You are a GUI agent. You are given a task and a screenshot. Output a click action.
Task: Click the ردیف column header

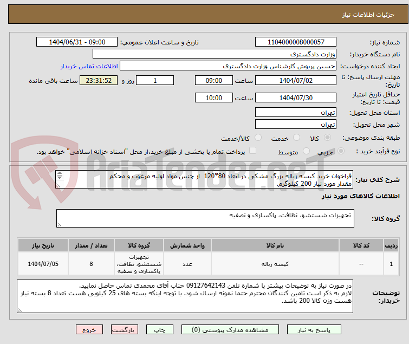391,245
